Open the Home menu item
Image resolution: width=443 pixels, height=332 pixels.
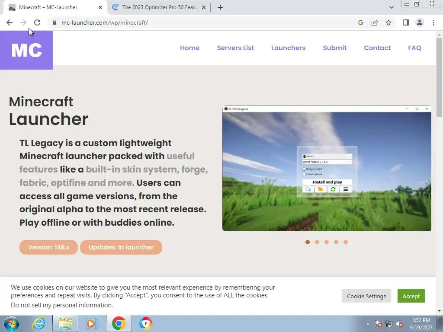point(190,48)
